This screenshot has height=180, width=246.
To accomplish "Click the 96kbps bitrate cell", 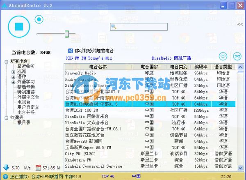I will point(201,73).
